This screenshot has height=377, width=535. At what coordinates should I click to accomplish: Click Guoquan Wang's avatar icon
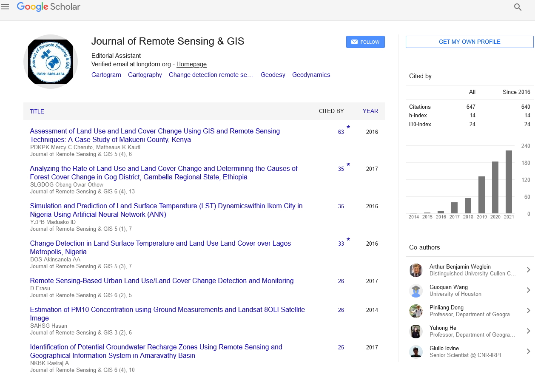point(415,291)
